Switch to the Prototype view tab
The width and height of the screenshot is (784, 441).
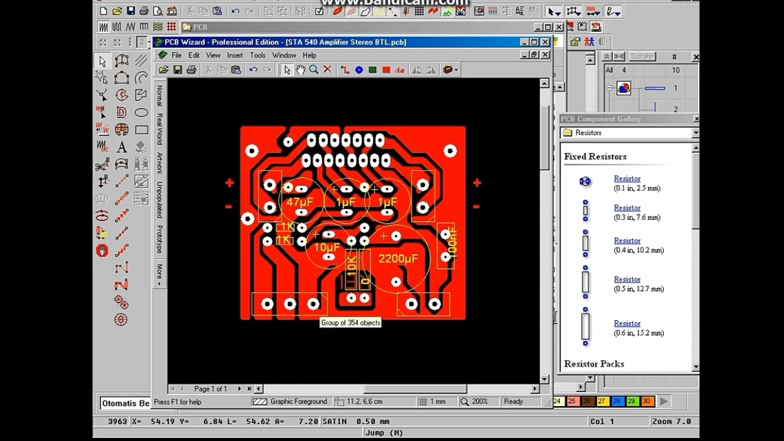159,239
